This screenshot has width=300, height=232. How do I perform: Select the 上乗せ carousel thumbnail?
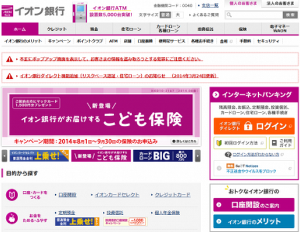(39, 155)
